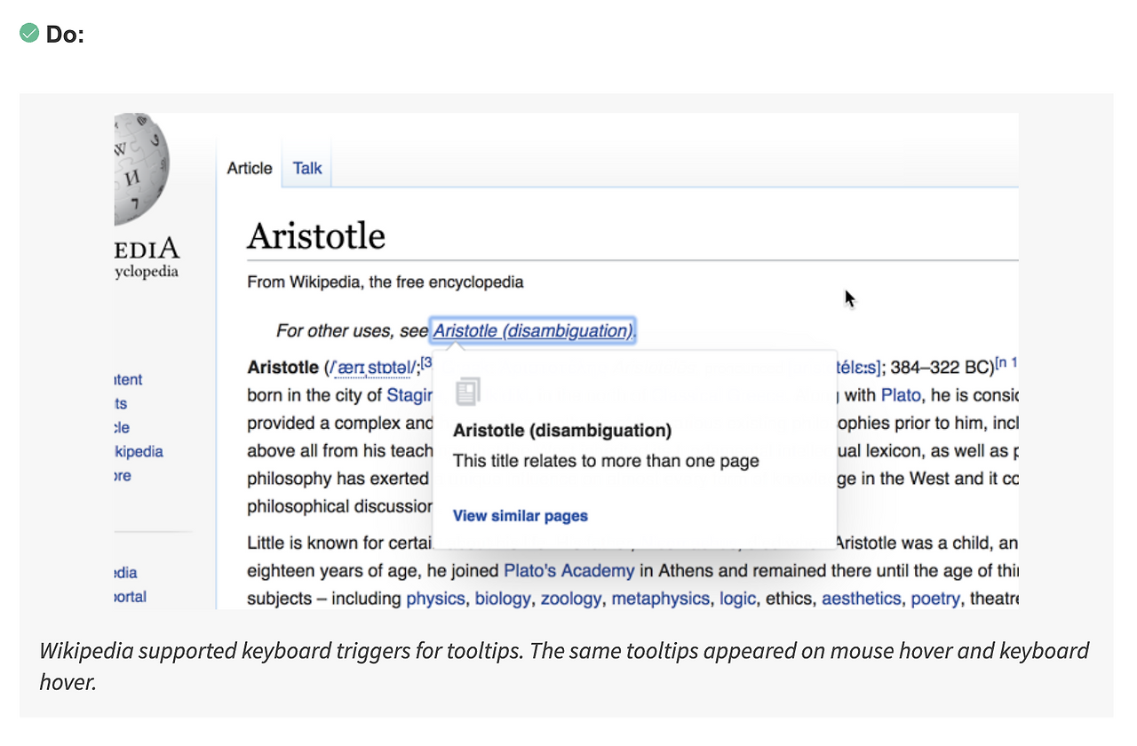Click the italic 'For other uses, see' text
Image resolution: width=1137 pixels, height=746 pixels.
(x=352, y=330)
